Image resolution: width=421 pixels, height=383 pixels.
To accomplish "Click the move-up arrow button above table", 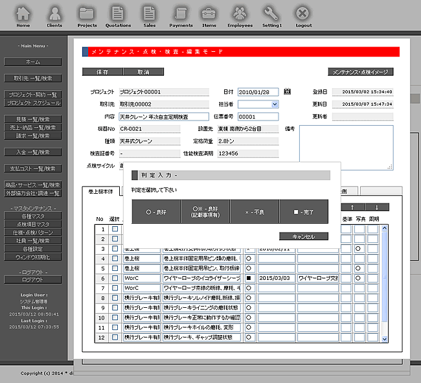I will click(352, 207).
